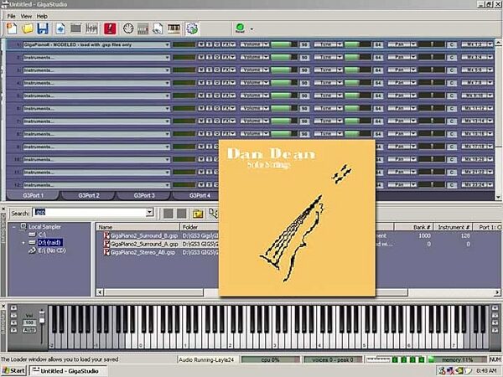Select GigaPiano2_Surround_A.gsp file row
Viewport: 503px width, 377px height.
tap(158, 244)
